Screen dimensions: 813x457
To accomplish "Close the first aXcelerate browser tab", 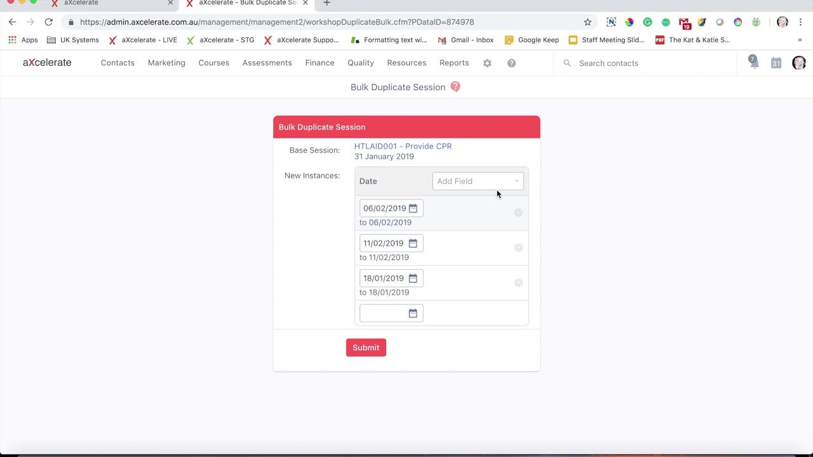I will pyautogui.click(x=170, y=3).
